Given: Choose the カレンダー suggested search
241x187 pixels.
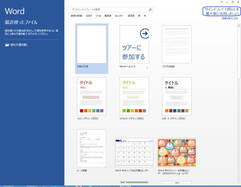Looking at the screenshot, I should click(x=119, y=16).
